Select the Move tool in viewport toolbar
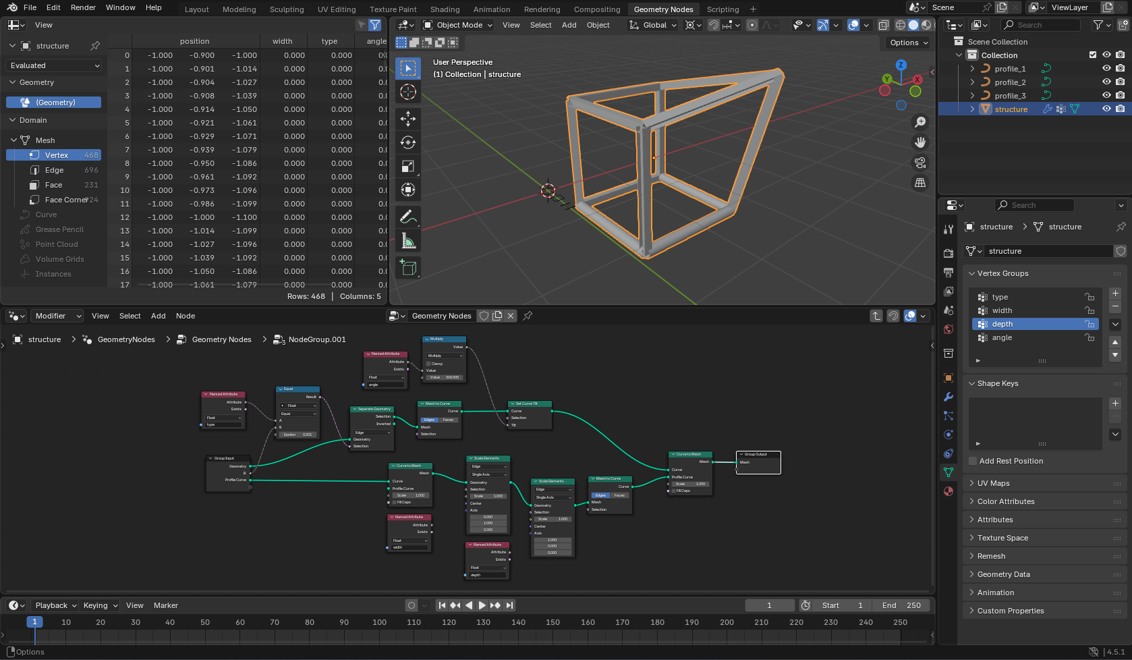This screenshot has width=1132, height=660. point(408,119)
